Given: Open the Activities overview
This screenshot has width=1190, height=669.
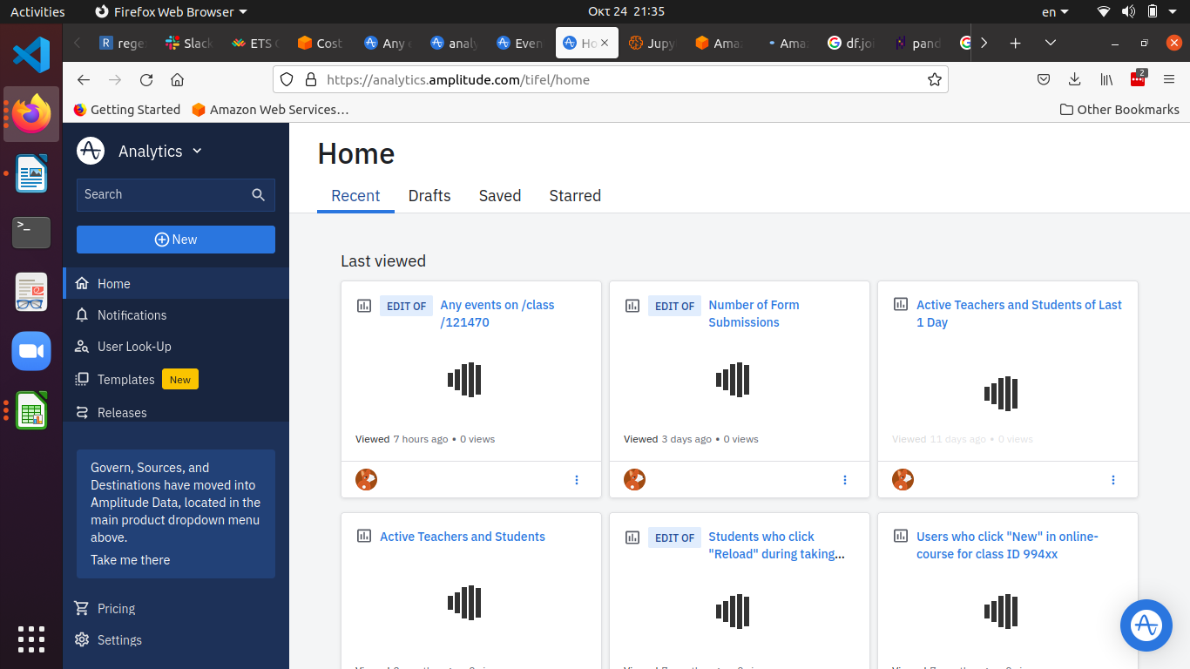Looking at the screenshot, I should click(37, 11).
